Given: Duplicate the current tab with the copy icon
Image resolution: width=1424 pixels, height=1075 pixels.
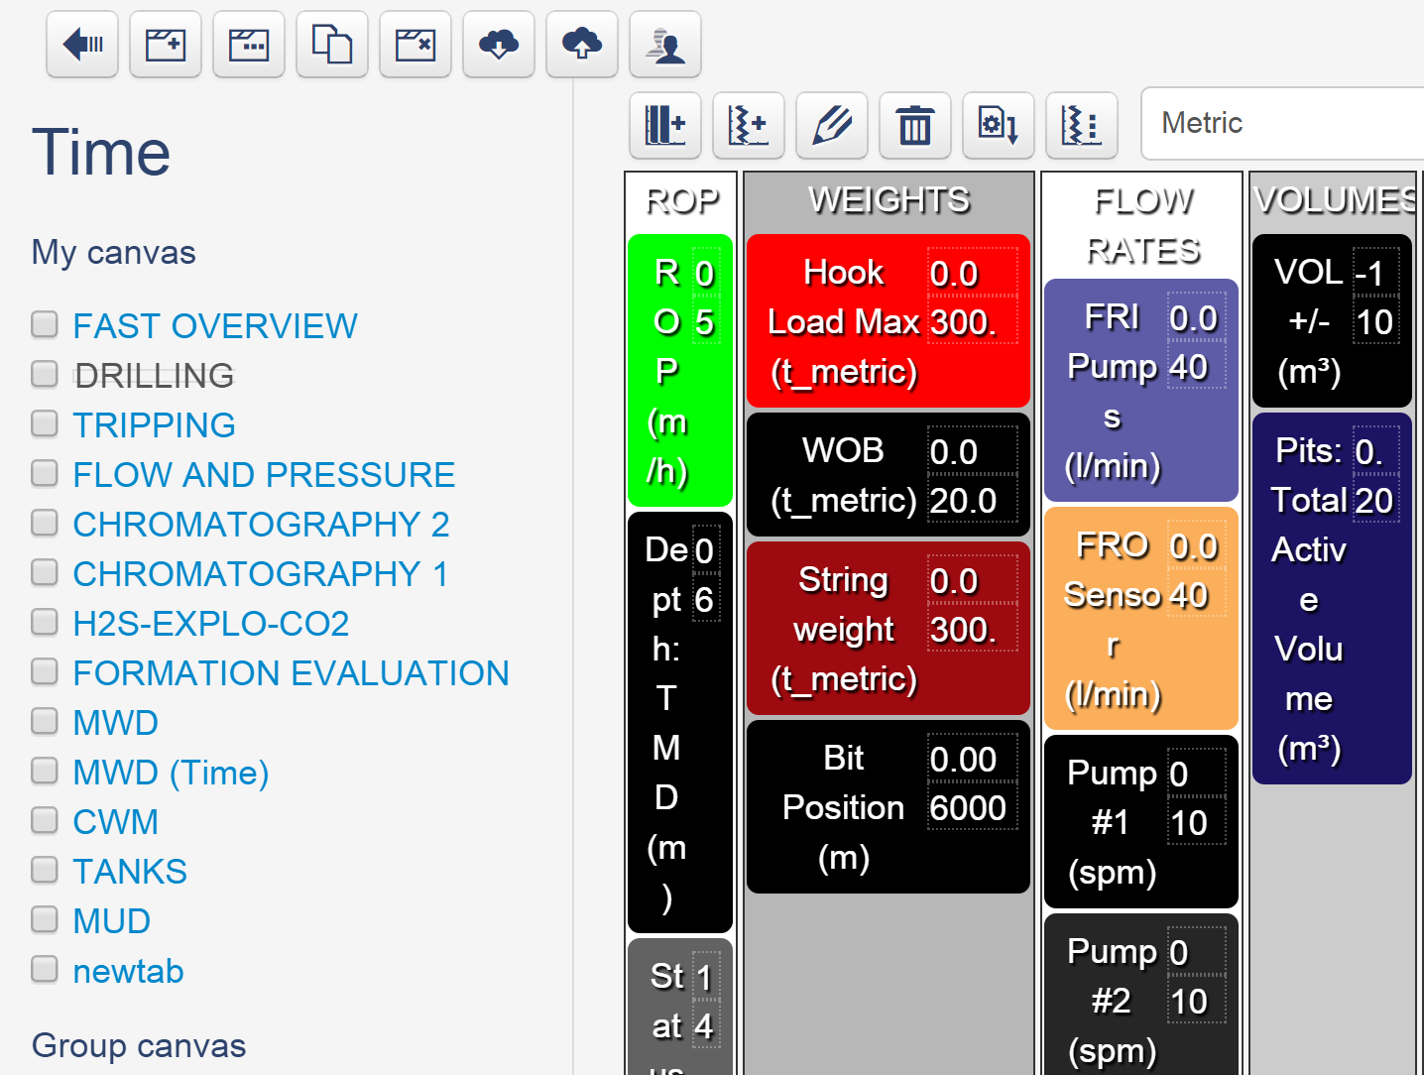Looking at the screenshot, I should point(331,44).
